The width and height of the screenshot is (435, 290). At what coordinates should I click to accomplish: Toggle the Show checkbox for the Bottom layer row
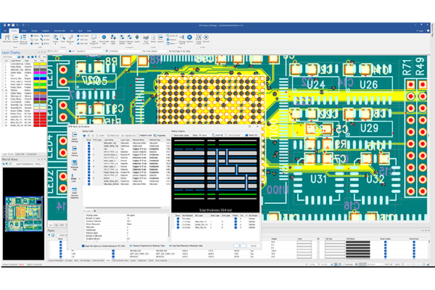[x=89, y=178]
